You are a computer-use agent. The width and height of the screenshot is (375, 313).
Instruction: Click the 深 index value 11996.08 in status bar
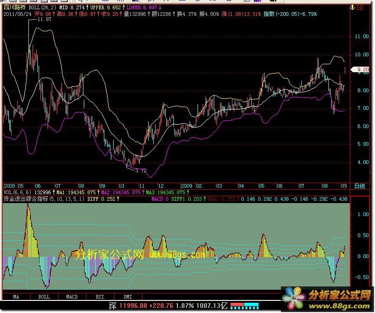(133, 306)
